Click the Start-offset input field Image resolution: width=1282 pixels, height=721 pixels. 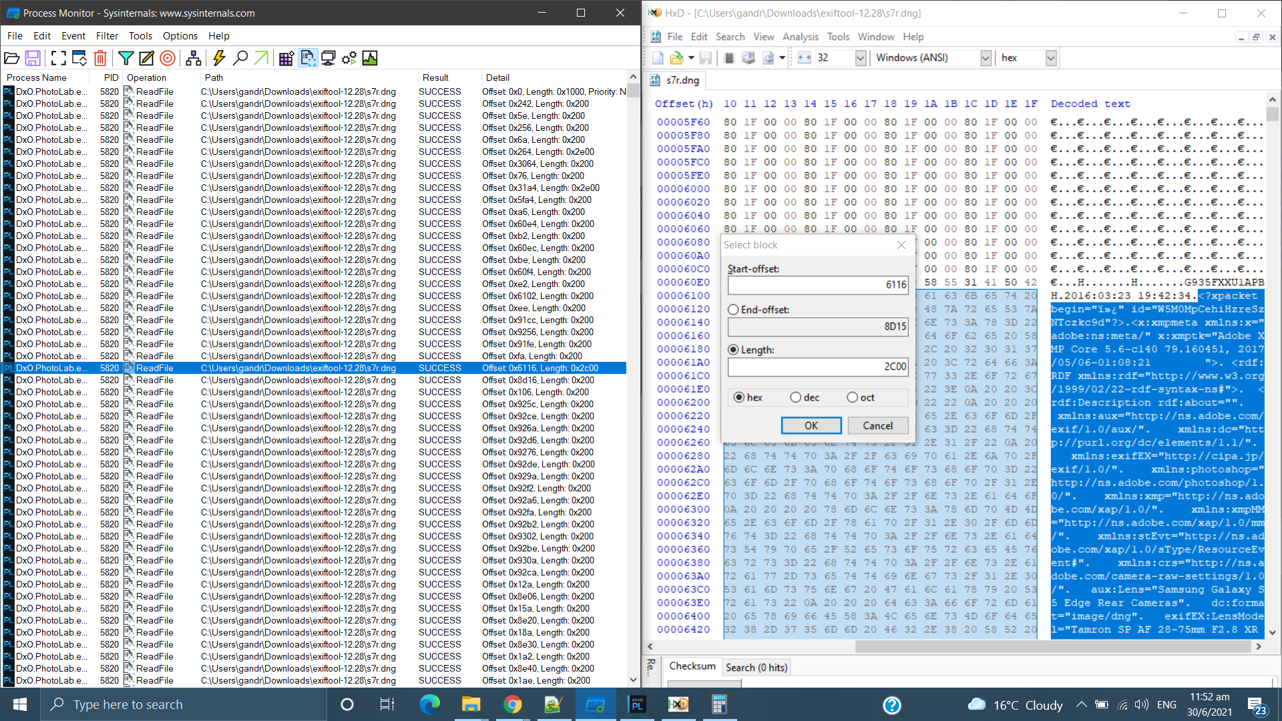(x=818, y=285)
